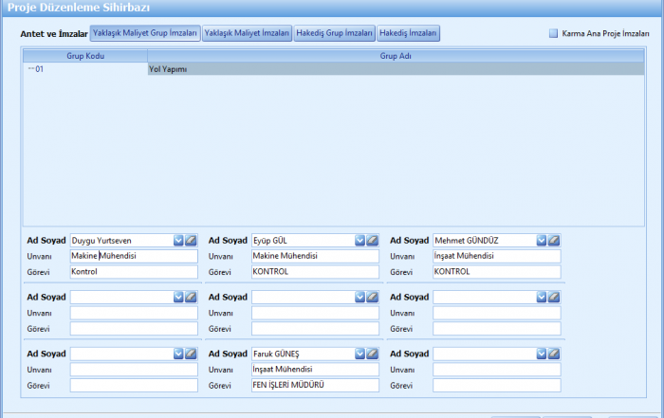
Task: Switch to Yaklaşık Maliyet Grup İmzaları tab
Action: [x=145, y=33]
